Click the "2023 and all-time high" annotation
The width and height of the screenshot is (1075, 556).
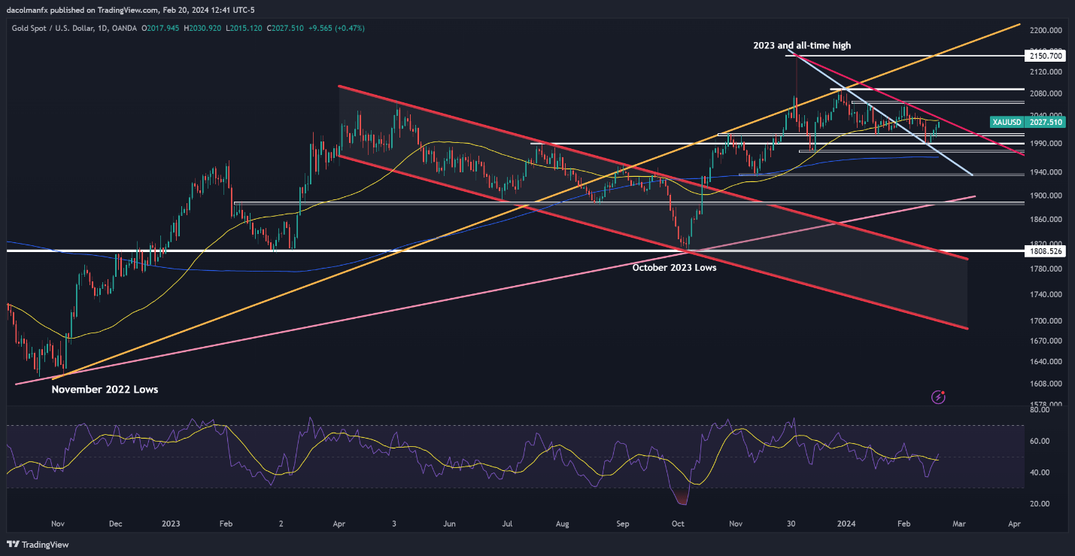[802, 46]
